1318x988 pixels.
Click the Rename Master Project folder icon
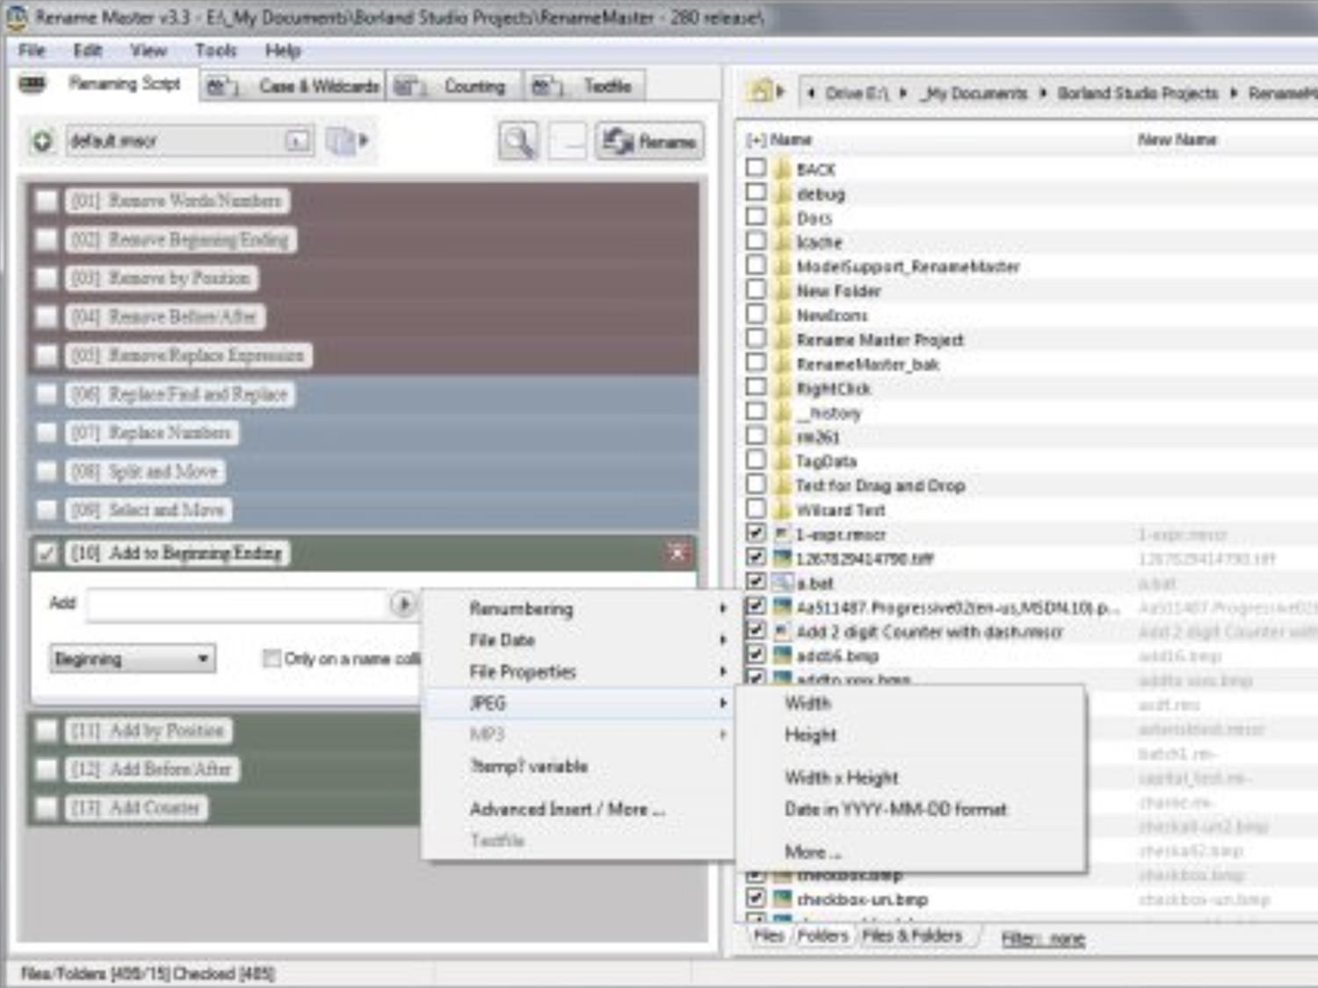(x=782, y=339)
